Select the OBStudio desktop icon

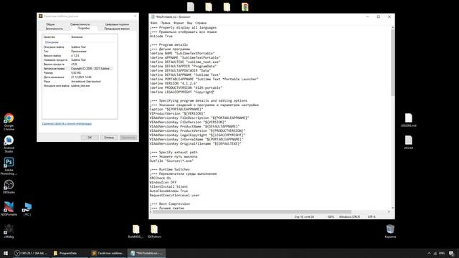[9, 186]
